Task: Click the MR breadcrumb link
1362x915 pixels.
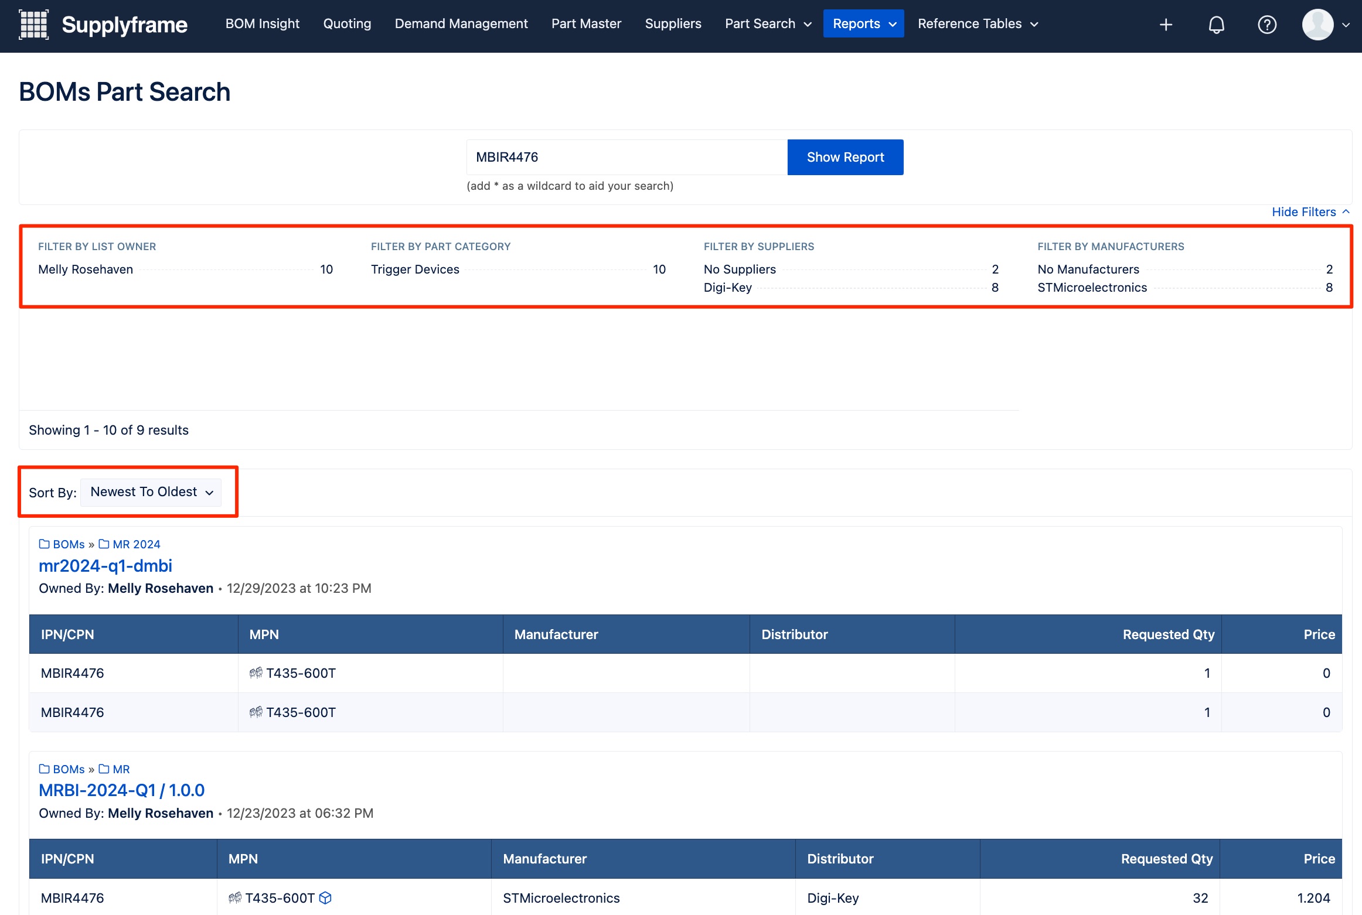Action: point(121,769)
